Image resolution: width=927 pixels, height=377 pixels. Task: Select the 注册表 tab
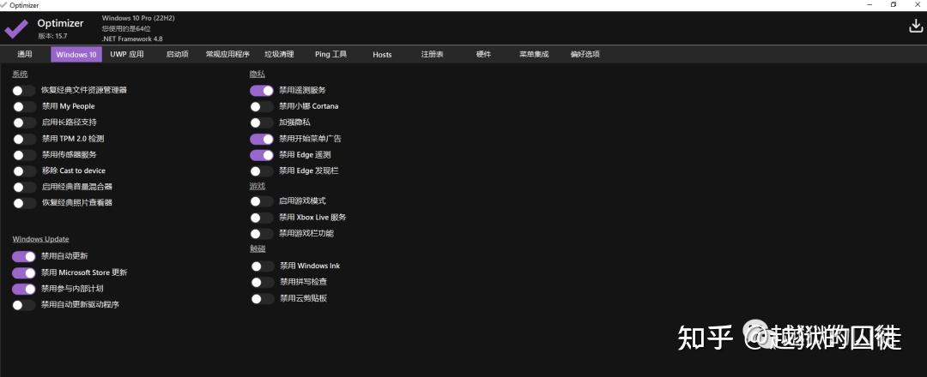tap(432, 54)
